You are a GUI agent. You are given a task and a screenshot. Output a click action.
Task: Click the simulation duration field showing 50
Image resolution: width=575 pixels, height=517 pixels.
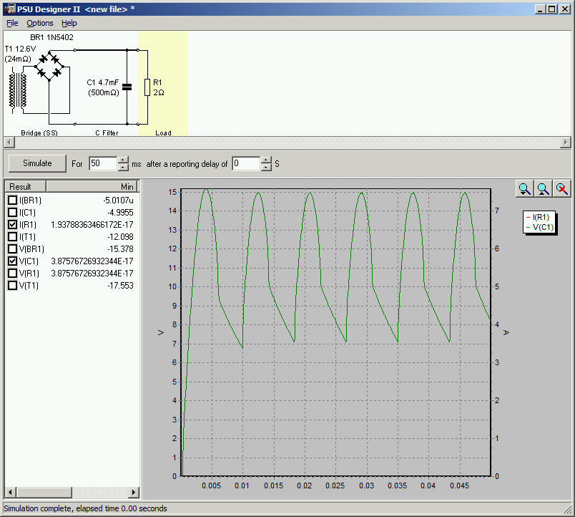point(104,163)
